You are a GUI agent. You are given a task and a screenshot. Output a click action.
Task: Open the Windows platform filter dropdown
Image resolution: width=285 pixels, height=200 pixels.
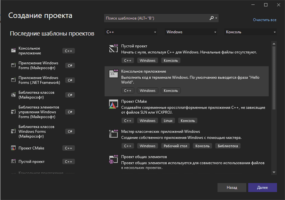point(191,32)
